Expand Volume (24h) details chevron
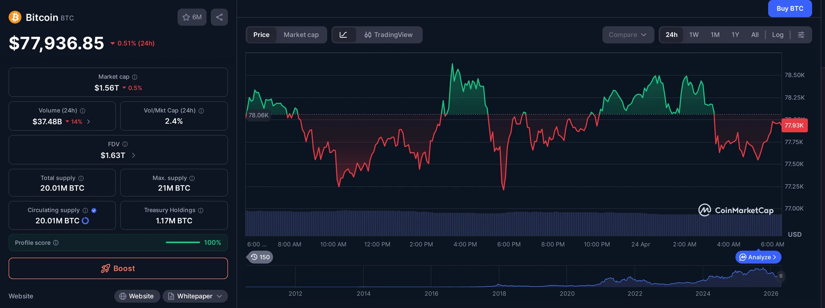 pyautogui.click(x=89, y=122)
